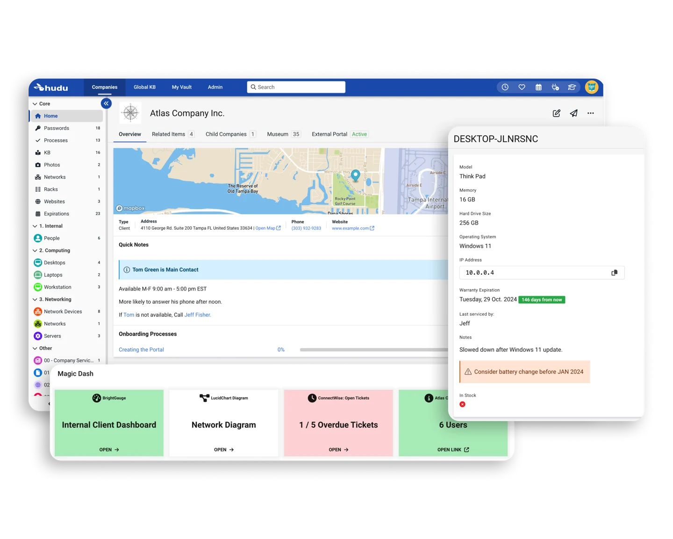Open the Network Diagram card
Screen dimensions: 673x539
click(x=224, y=423)
